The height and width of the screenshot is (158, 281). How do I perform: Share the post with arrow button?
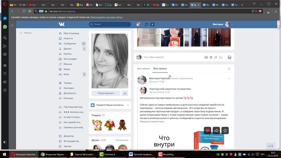point(216,130)
